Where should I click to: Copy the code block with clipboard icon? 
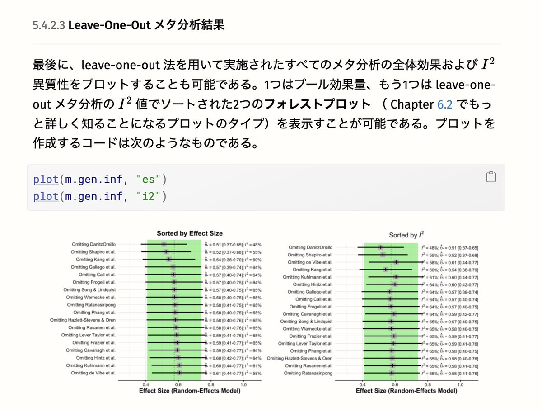click(491, 177)
